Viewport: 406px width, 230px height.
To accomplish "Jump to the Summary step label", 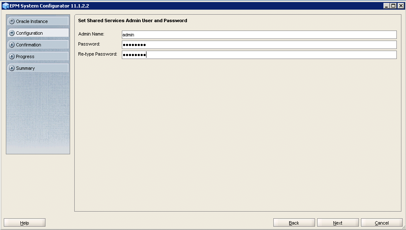I will coord(25,68).
